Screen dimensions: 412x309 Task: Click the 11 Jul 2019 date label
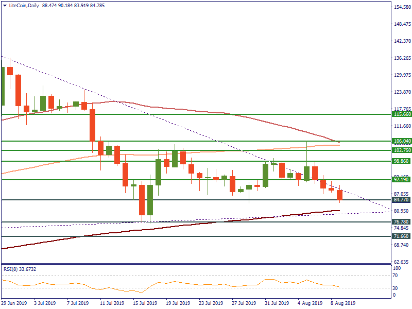point(112,303)
